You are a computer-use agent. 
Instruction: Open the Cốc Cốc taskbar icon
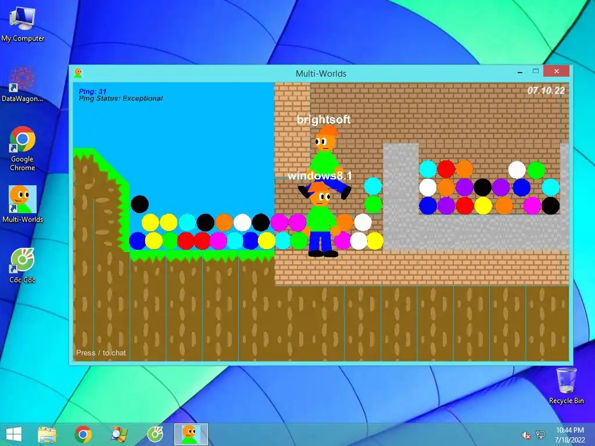pyautogui.click(x=155, y=434)
